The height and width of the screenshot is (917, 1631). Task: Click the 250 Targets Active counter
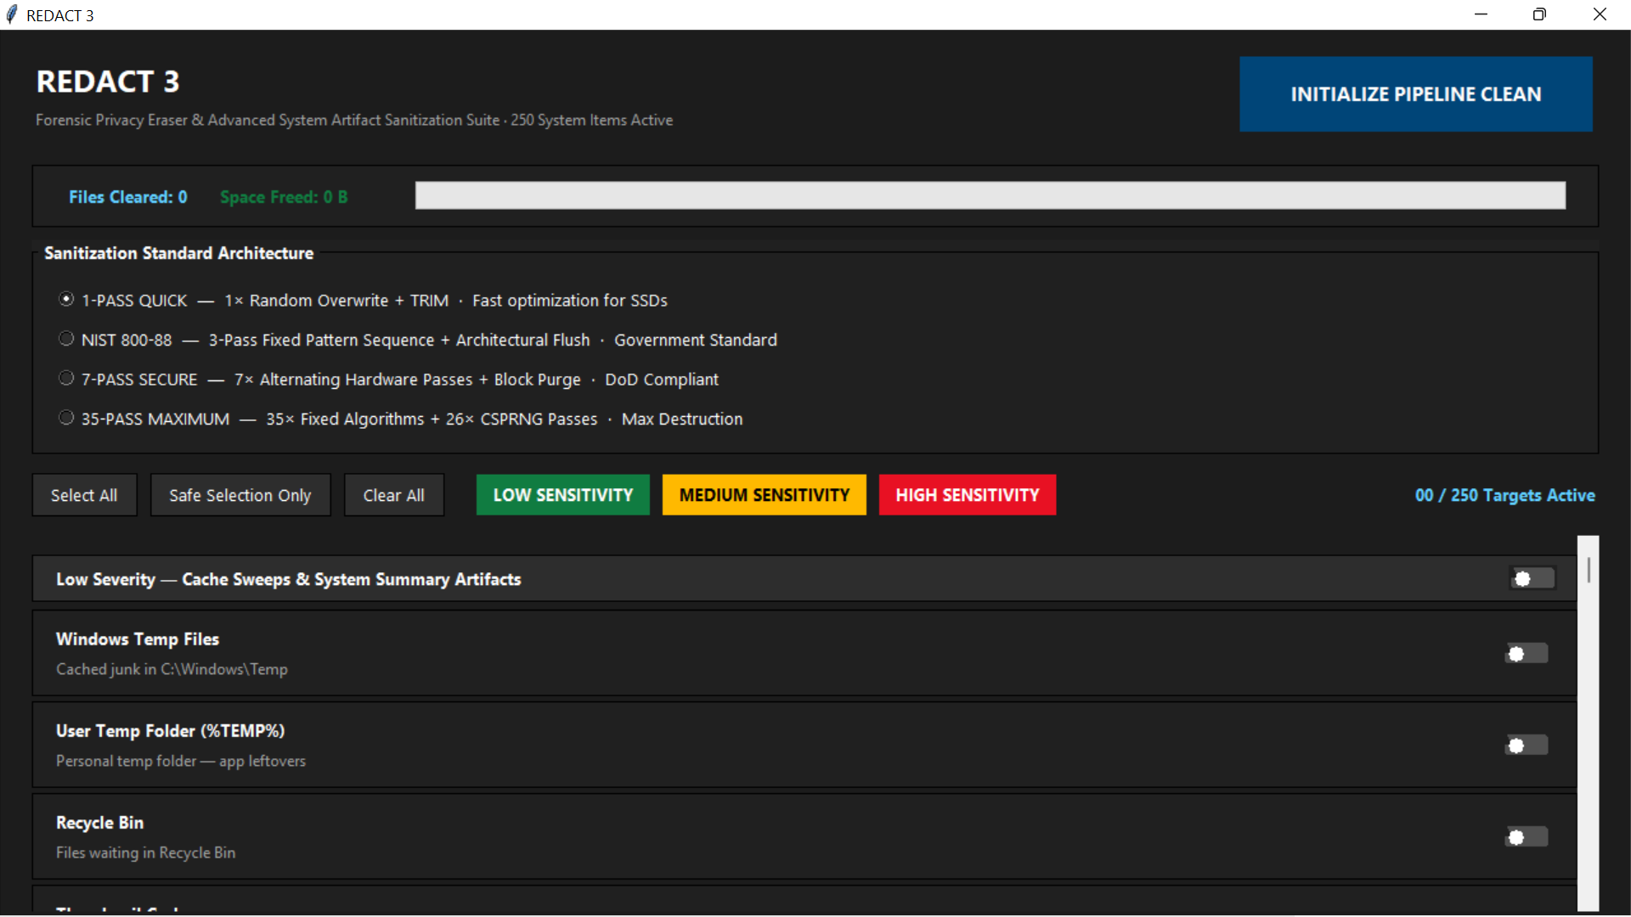coord(1505,495)
